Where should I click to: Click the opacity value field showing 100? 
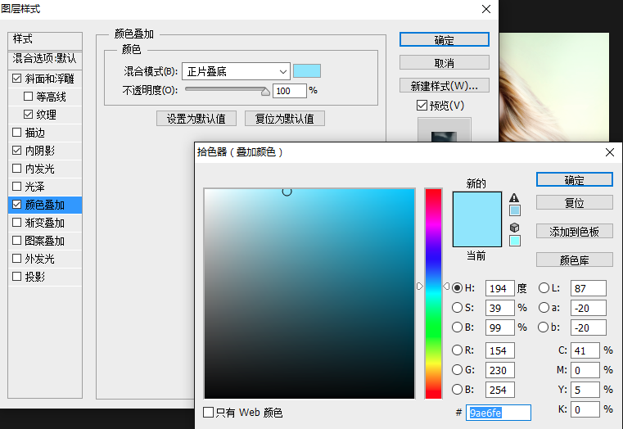click(290, 91)
